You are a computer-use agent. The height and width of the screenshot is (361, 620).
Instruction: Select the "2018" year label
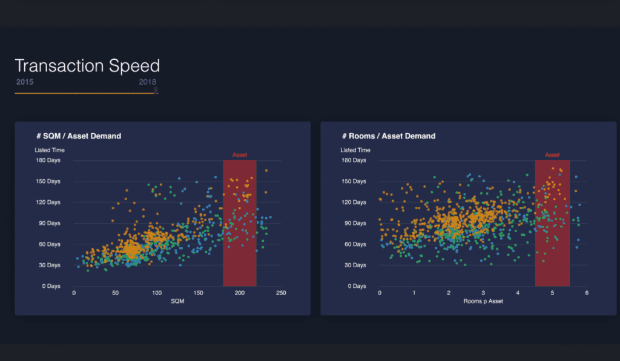coord(148,82)
